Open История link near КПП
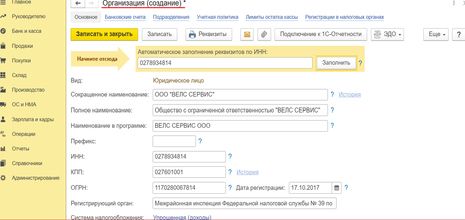The image size is (465, 220). 247,172
